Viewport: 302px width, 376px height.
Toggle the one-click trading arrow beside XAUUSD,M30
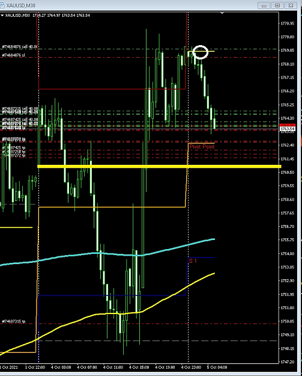(2, 16)
